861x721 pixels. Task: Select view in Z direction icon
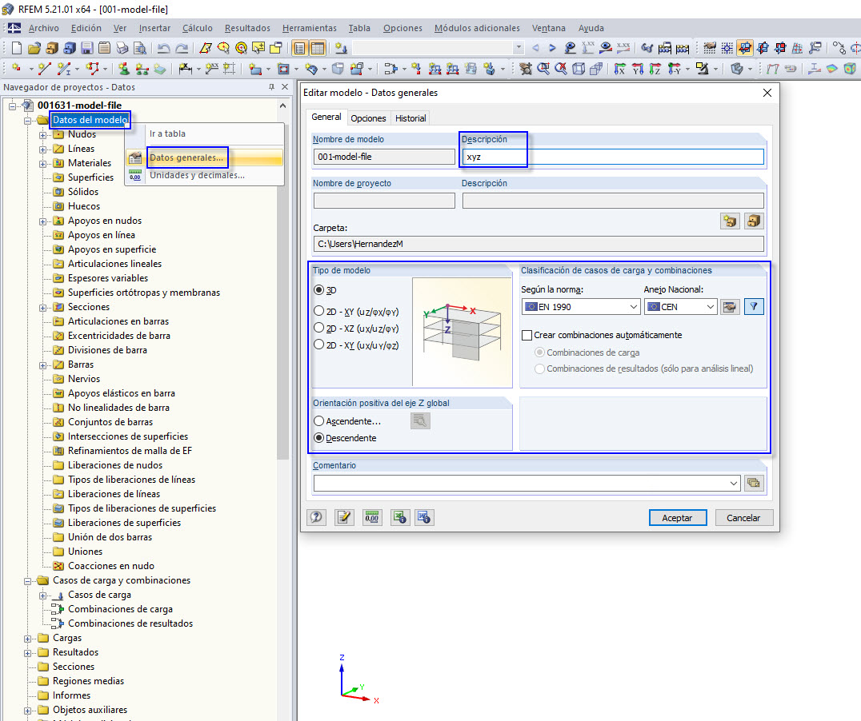coord(655,69)
